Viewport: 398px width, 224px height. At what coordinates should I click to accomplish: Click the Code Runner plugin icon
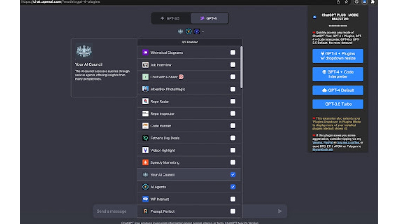(x=145, y=126)
